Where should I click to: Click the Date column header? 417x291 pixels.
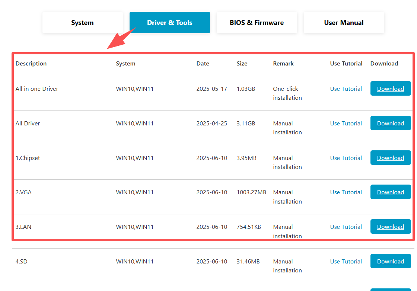click(x=203, y=63)
